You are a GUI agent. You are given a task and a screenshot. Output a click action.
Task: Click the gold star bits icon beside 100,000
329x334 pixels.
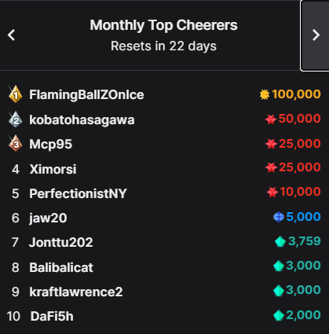click(x=265, y=94)
